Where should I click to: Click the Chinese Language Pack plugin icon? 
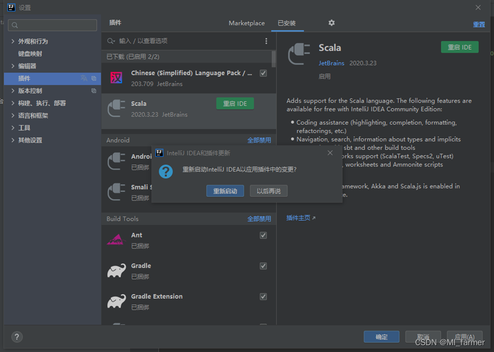tap(117, 76)
